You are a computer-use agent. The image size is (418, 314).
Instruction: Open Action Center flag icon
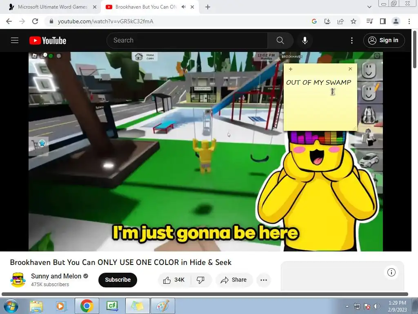[x=367, y=306]
